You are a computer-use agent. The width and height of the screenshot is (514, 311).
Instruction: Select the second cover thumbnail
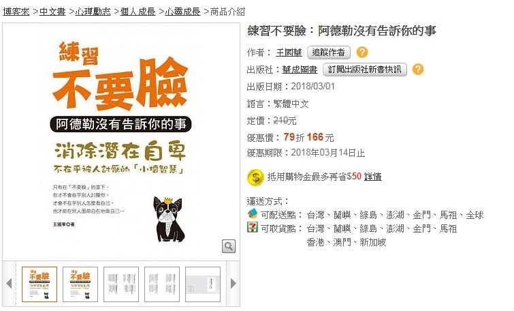80,284
